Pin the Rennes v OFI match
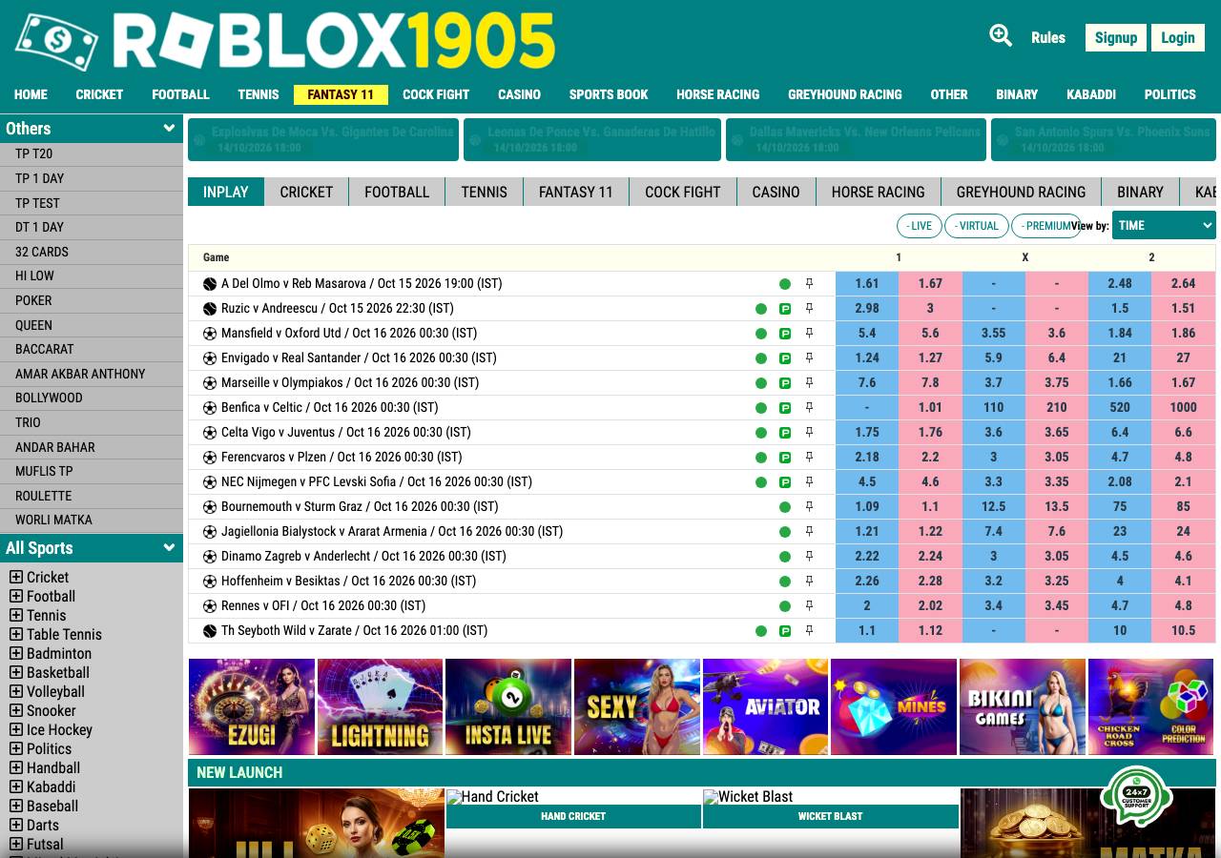The image size is (1221, 858). coord(809,605)
